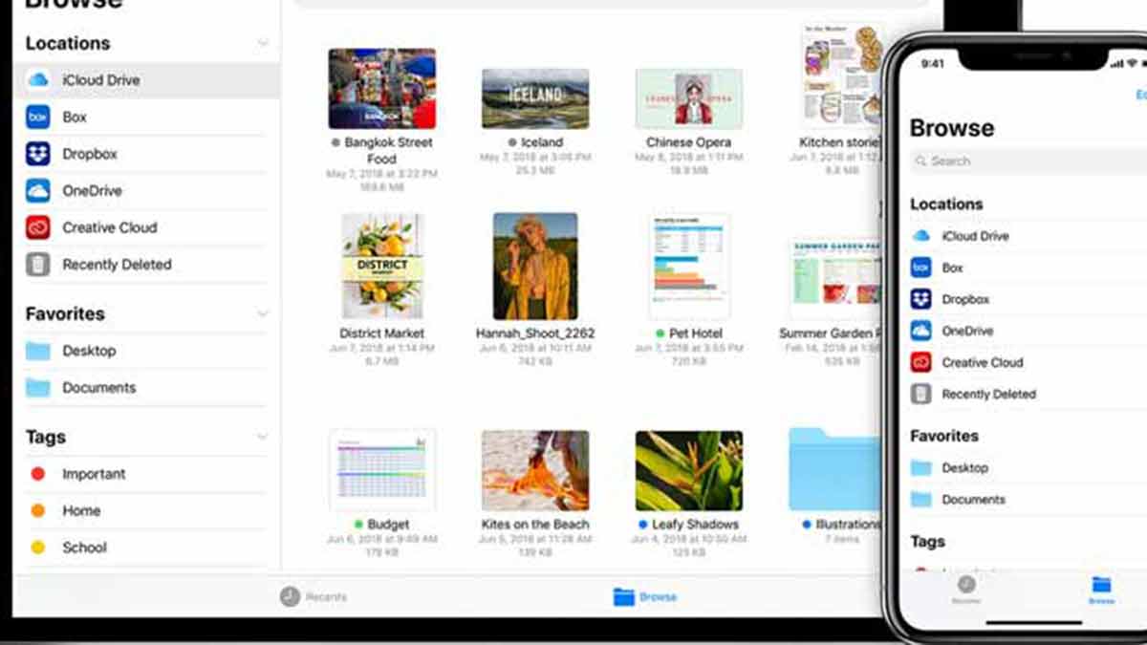Click the Search field on iPhone
The image size is (1147, 645).
pos(1023,161)
